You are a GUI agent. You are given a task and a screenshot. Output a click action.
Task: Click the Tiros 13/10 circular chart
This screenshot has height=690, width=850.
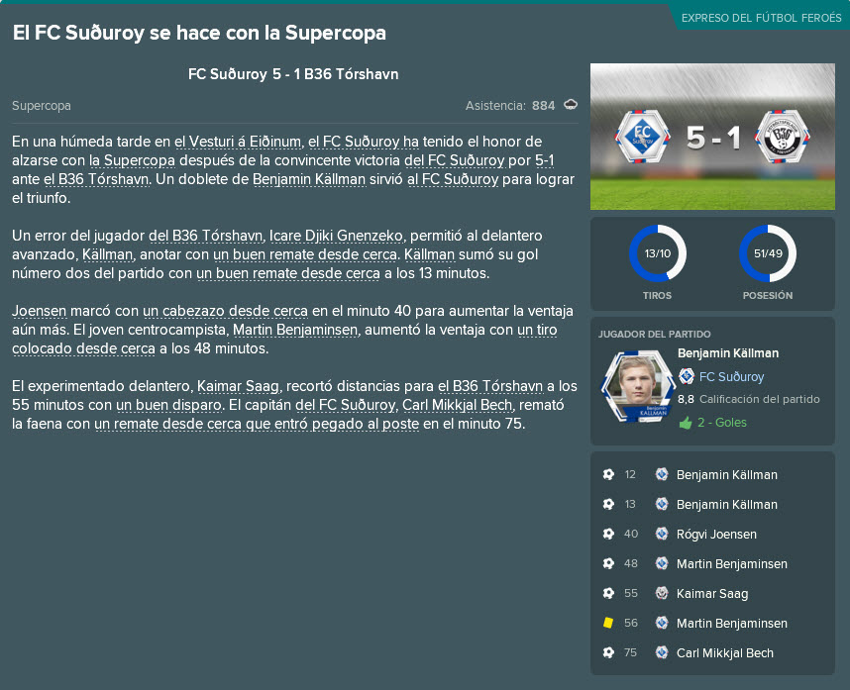(658, 253)
